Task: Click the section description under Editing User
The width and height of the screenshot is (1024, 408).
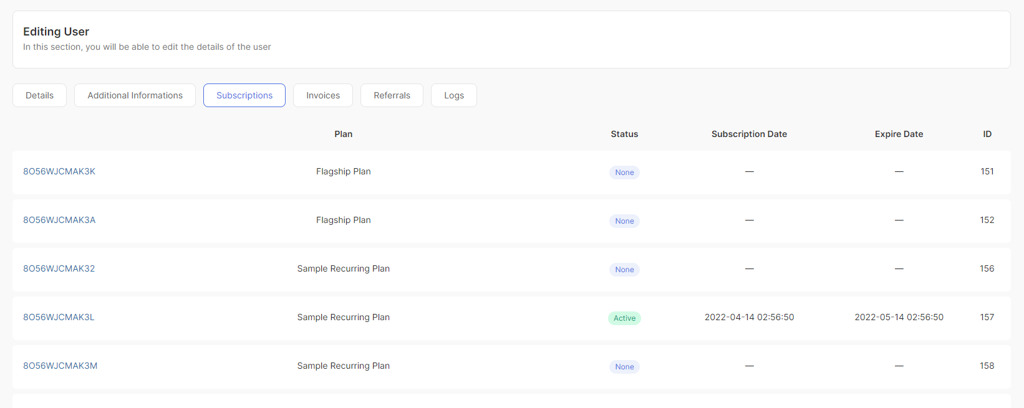Action: [147, 47]
